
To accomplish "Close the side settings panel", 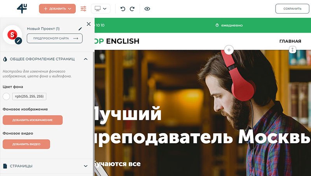I will pos(89,24).
